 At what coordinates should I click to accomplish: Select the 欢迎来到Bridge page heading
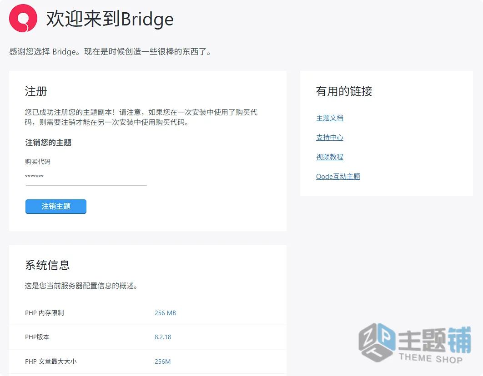(x=110, y=19)
